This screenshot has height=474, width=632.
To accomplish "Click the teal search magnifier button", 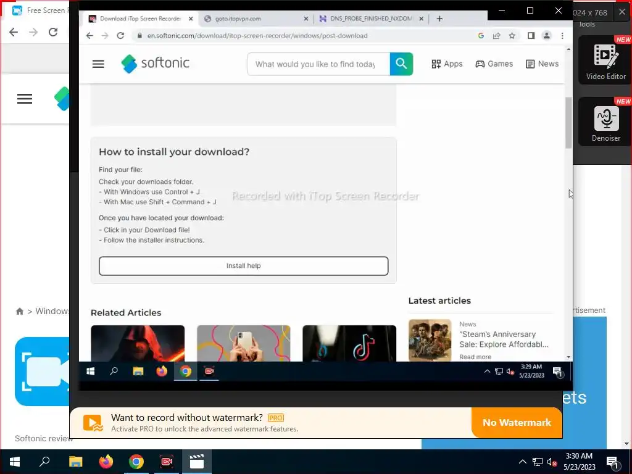I will pos(401,64).
